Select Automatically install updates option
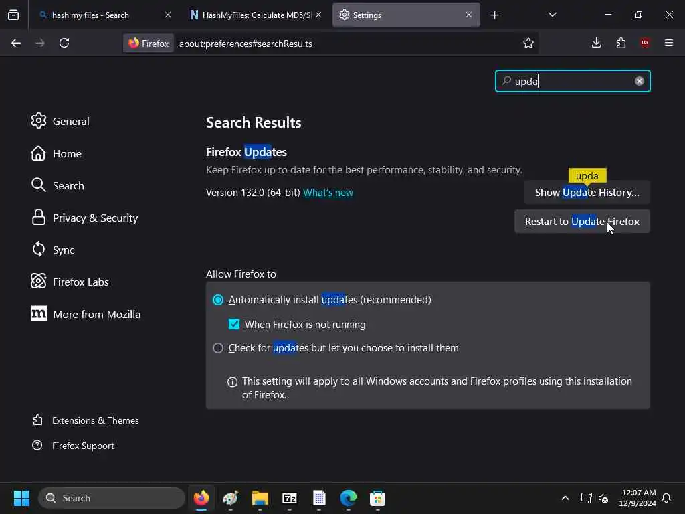685x514 pixels. coord(218,300)
